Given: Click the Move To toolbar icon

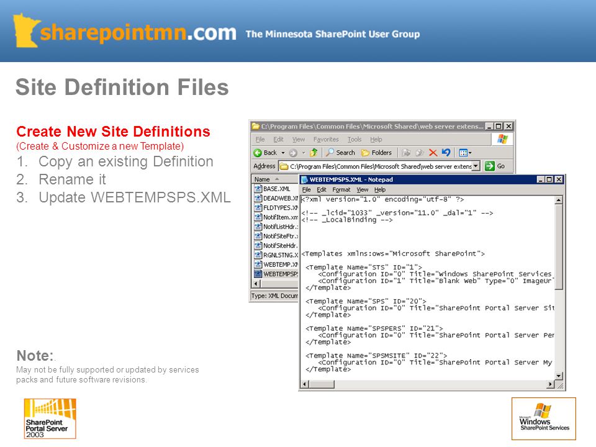Looking at the screenshot, I should (x=406, y=153).
